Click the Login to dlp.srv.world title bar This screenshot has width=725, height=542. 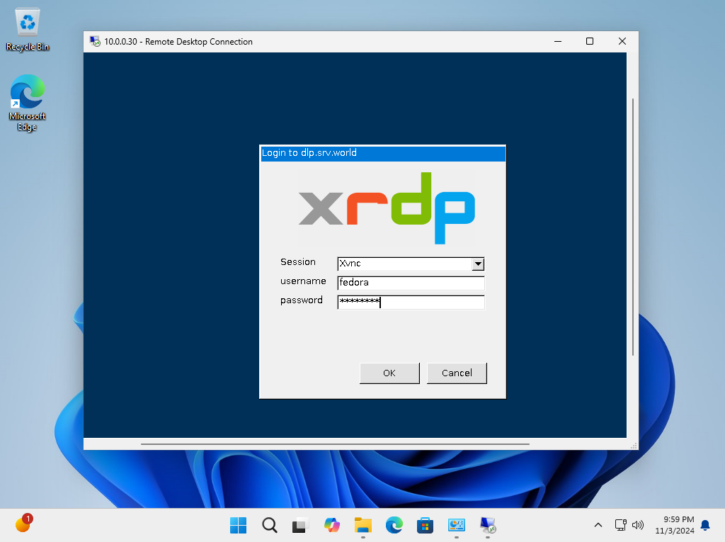383,153
